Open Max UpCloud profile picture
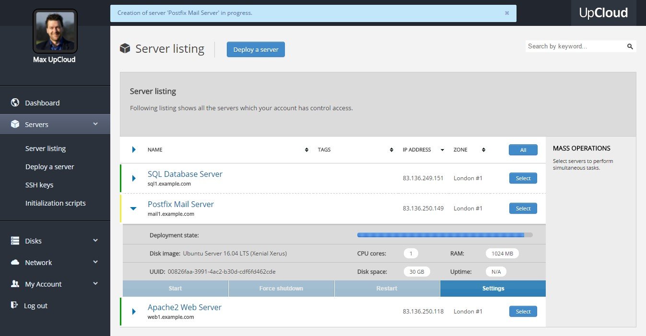This screenshot has width=646, height=336. click(x=55, y=31)
